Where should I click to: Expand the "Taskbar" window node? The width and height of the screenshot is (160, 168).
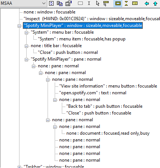coord(19,167)
